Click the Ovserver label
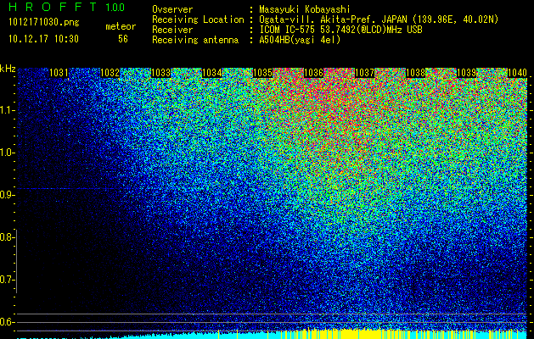This screenshot has width=534, height=339. (172, 9)
